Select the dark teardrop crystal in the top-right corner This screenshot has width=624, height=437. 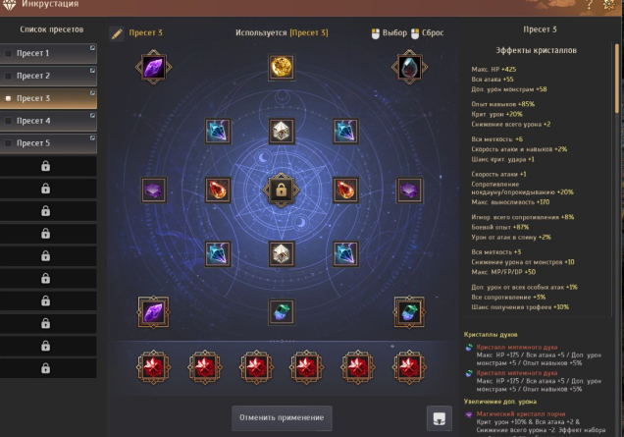[409, 67]
